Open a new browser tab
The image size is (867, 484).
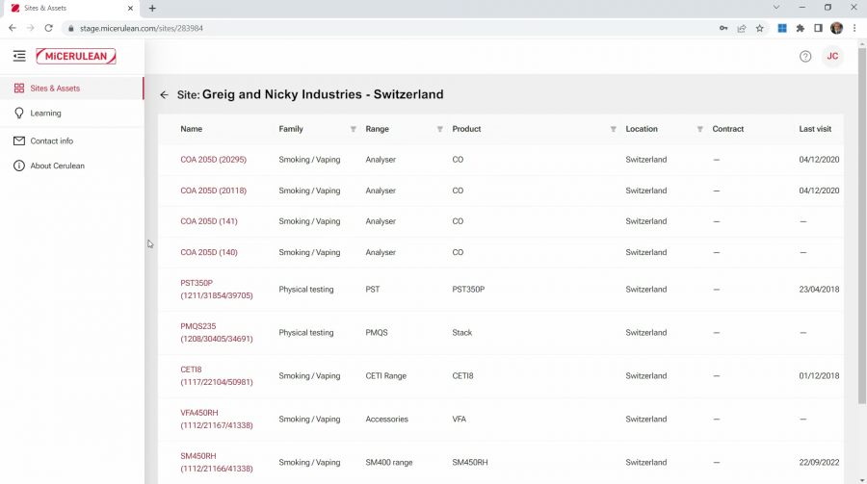pos(152,9)
